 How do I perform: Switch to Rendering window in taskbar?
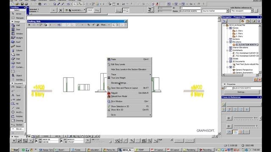click(x=190, y=150)
